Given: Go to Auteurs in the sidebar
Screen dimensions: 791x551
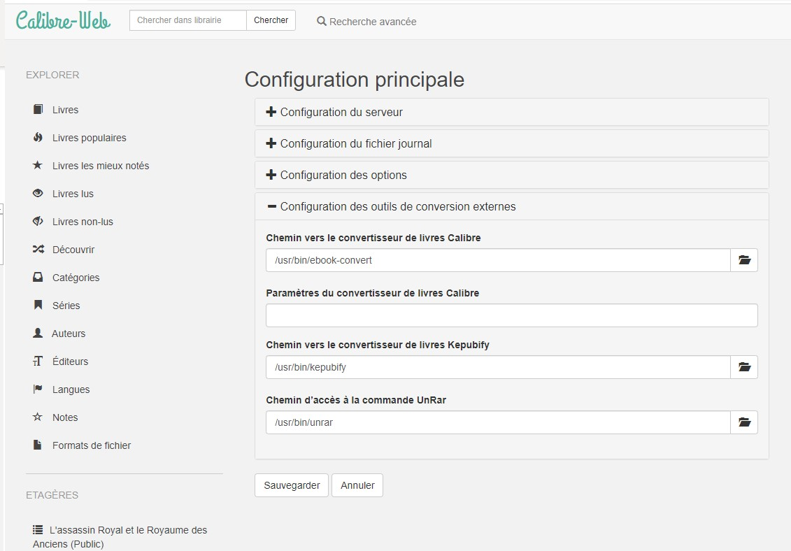Looking at the screenshot, I should [x=68, y=334].
